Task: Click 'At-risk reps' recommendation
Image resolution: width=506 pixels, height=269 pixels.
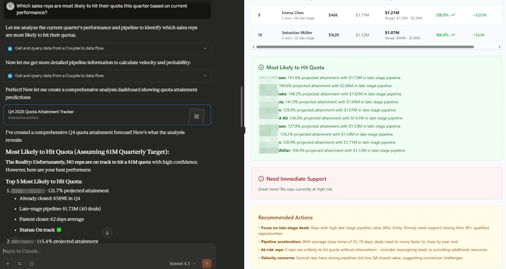Action: pyautogui.click(x=373, y=250)
